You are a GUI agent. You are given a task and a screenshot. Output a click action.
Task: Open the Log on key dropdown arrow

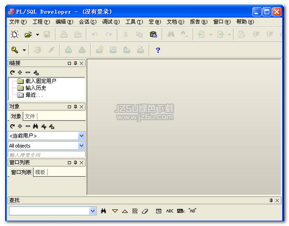point(24,50)
